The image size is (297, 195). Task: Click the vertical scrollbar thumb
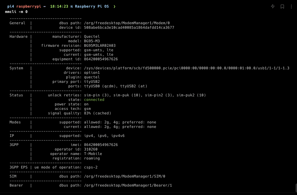[x=296, y=188]
